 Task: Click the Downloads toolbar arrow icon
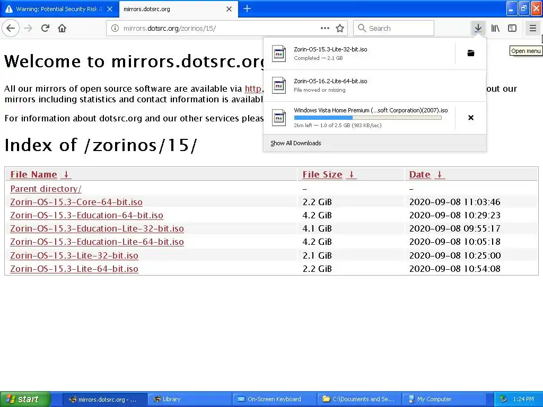(x=478, y=28)
